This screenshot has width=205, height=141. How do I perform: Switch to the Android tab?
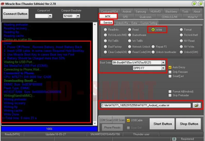pyautogui.click(x=127, y=12)
